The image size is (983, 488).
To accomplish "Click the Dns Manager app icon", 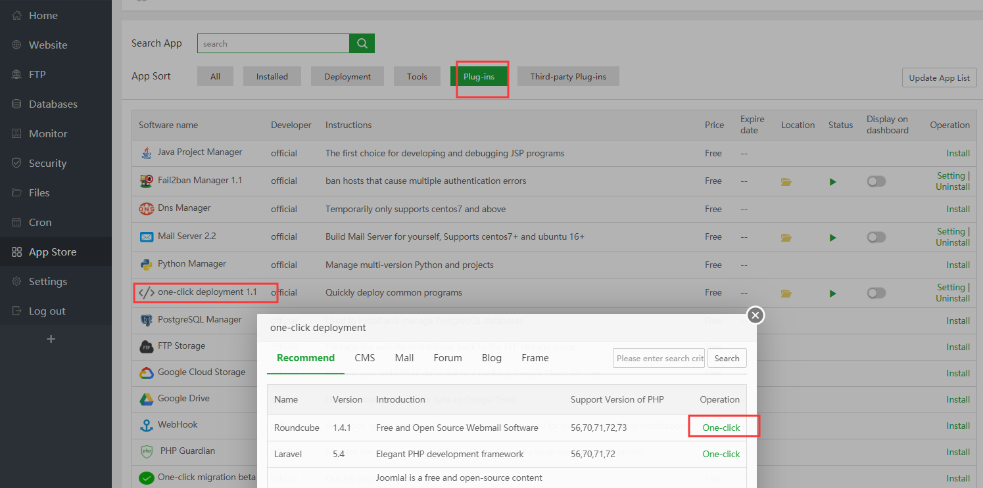I will tap(146, 209).
